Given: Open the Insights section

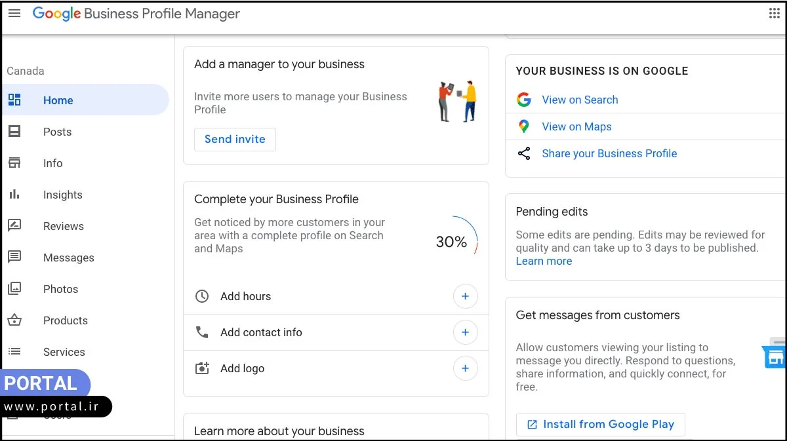Looking at the screenshot, I should [x=62, y=195].
